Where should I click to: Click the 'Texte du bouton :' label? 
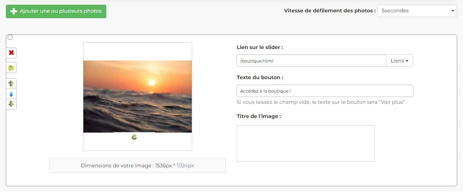(260, 77)
